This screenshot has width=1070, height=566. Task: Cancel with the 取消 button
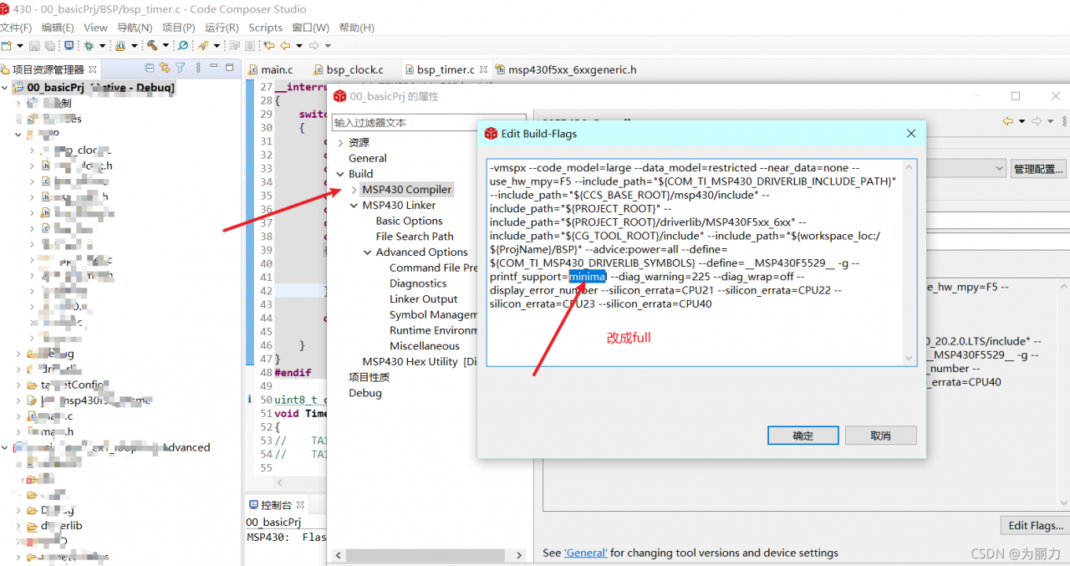(880, 436)
